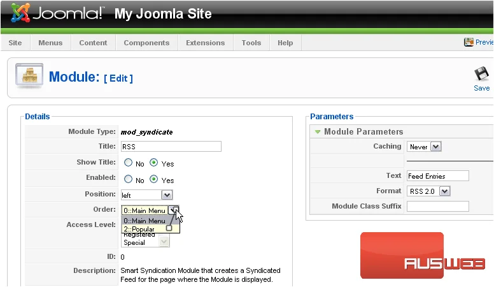494x287 pixels.
Task: Click the Text field with Feed Entries
Action: coord(437,176)
